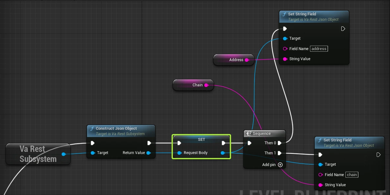The height and width of the screenshot is (195, 390).
Task: Select the upper Set String Field node title
Action: click(x=302, y=14)
